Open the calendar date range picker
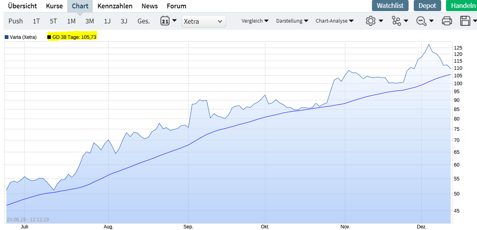 [x=165, y=21]
